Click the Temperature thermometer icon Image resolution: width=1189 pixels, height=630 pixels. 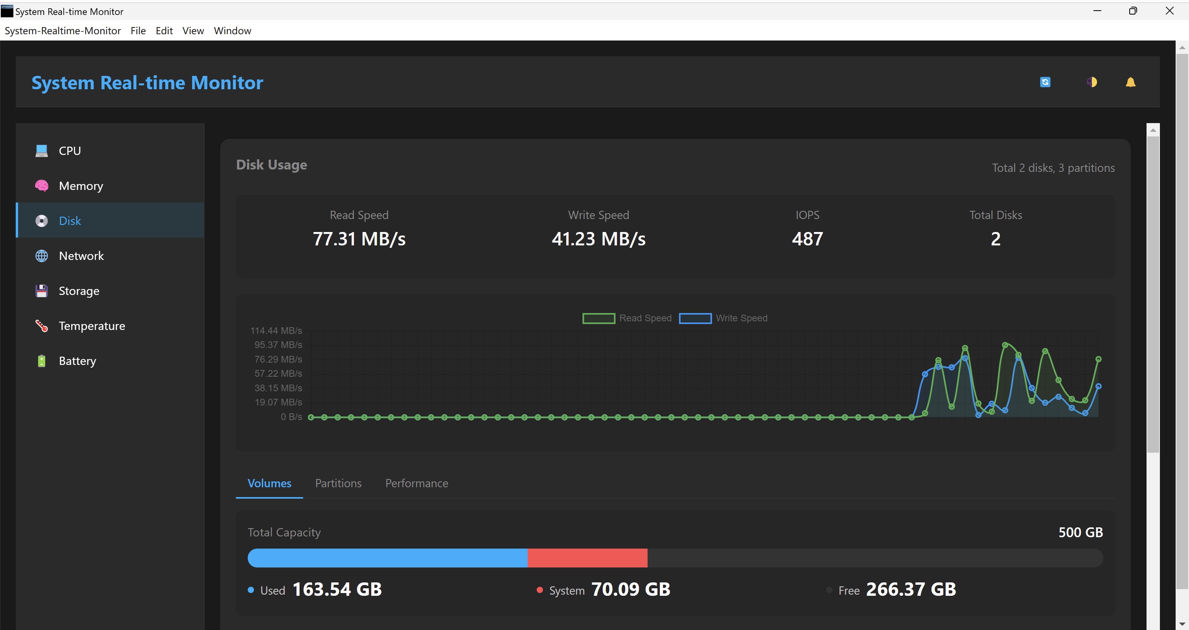pos(42,326)
